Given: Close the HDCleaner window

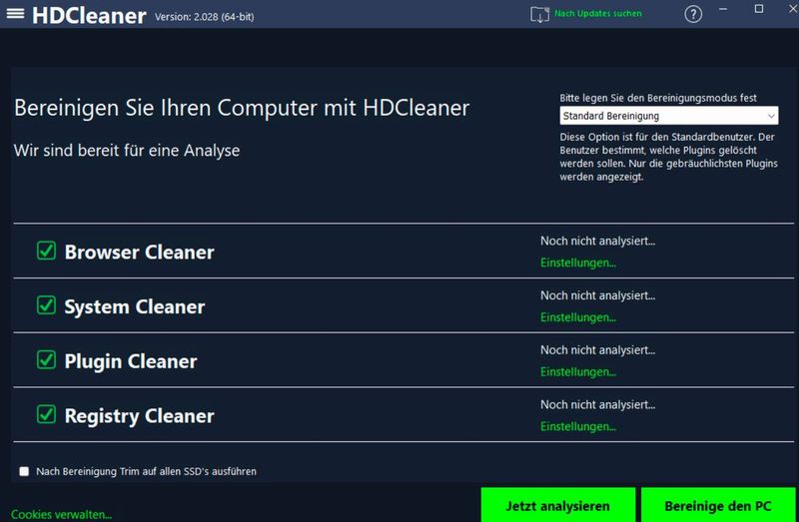Looking at the screenshot, I should pyautogui.click(x=793, y=9).
